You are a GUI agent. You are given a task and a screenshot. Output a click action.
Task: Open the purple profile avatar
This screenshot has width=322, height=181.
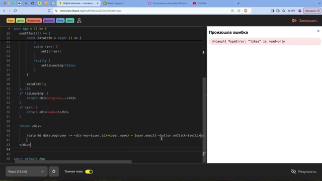300,11
